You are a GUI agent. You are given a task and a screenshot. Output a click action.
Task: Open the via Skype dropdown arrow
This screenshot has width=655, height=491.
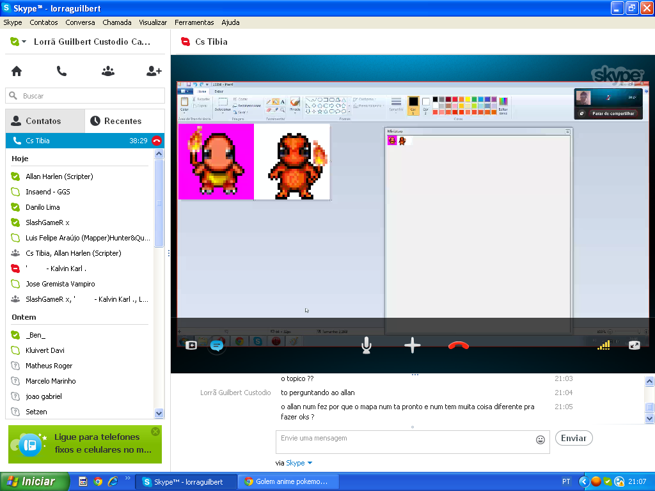point(310,463)
